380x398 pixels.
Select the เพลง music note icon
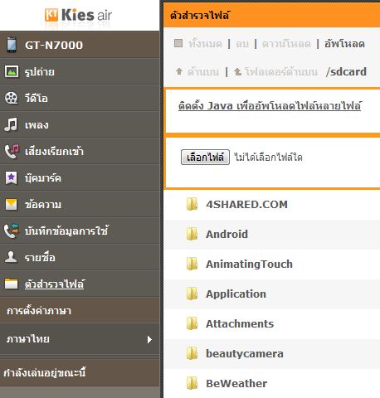point(11,124)
